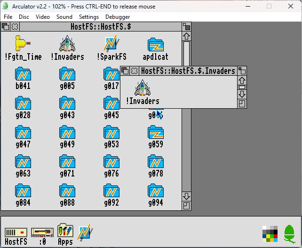
Task: Open the Apps icon on the icon bar
Action: coord(65,234)
